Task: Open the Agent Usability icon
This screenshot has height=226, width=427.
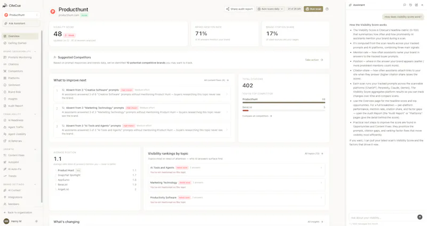Action: (x=5, y=134)
